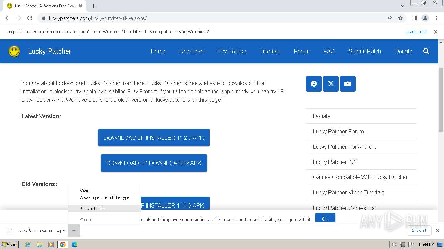Open the Lucky Patcher Forum sidebar link
The width and height of the screenshot is (444, 249).
[338, 131]
